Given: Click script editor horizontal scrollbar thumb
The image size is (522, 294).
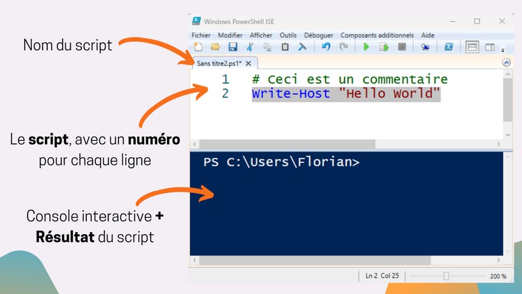Looking at the screenshot, I should pyautogui.click(x=287, y=144).
